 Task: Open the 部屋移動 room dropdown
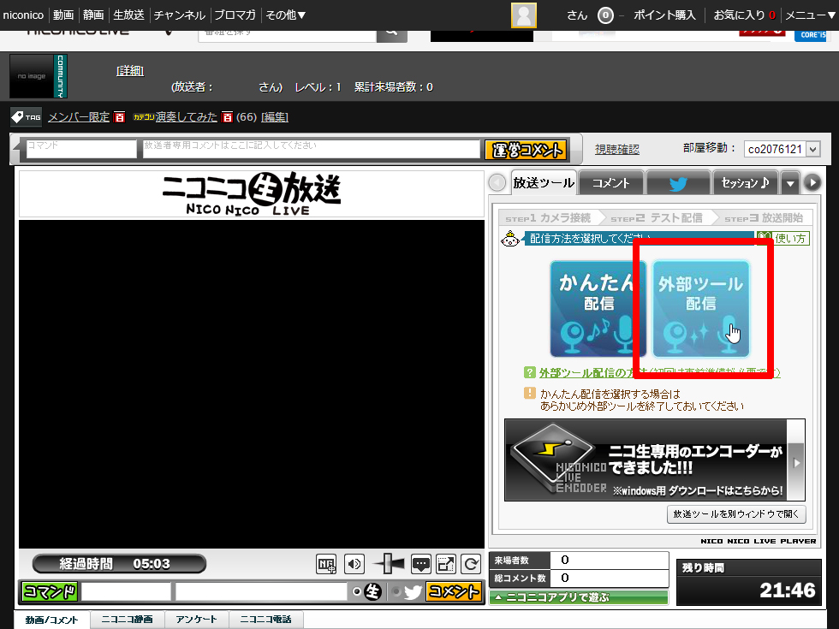coord(782,149)
